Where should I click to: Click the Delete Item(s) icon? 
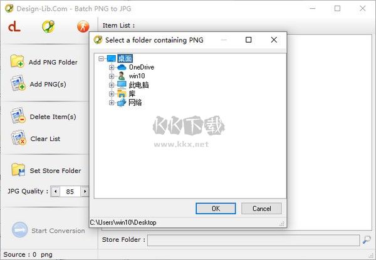coord(18,115)
